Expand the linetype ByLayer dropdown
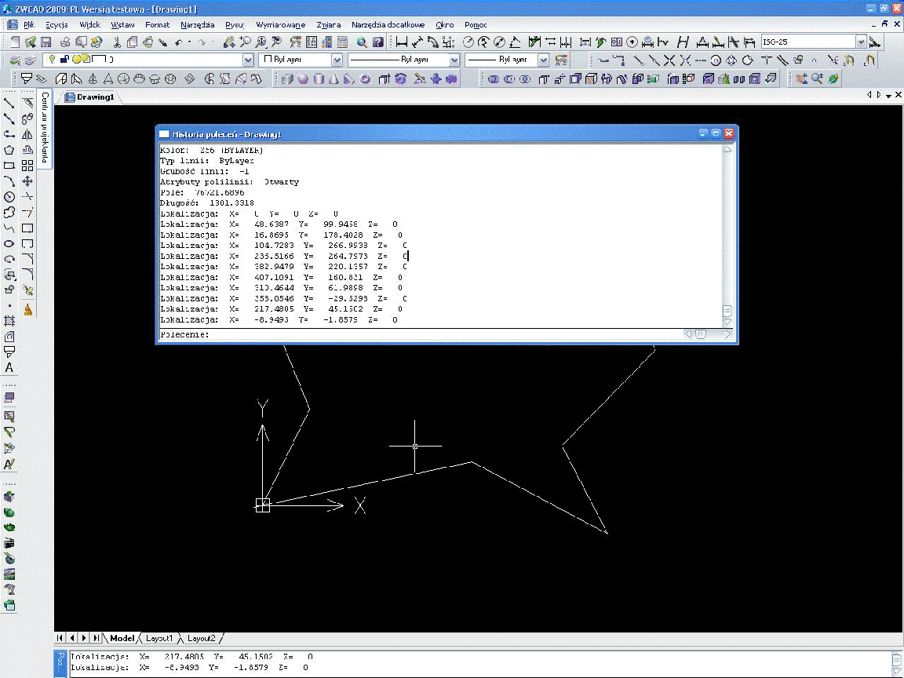This screenshot has height=678, width=904. coord(454,60)
